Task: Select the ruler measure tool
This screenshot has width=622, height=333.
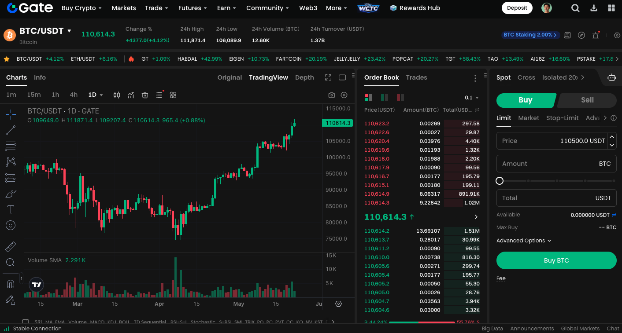Action: [11, 247]
